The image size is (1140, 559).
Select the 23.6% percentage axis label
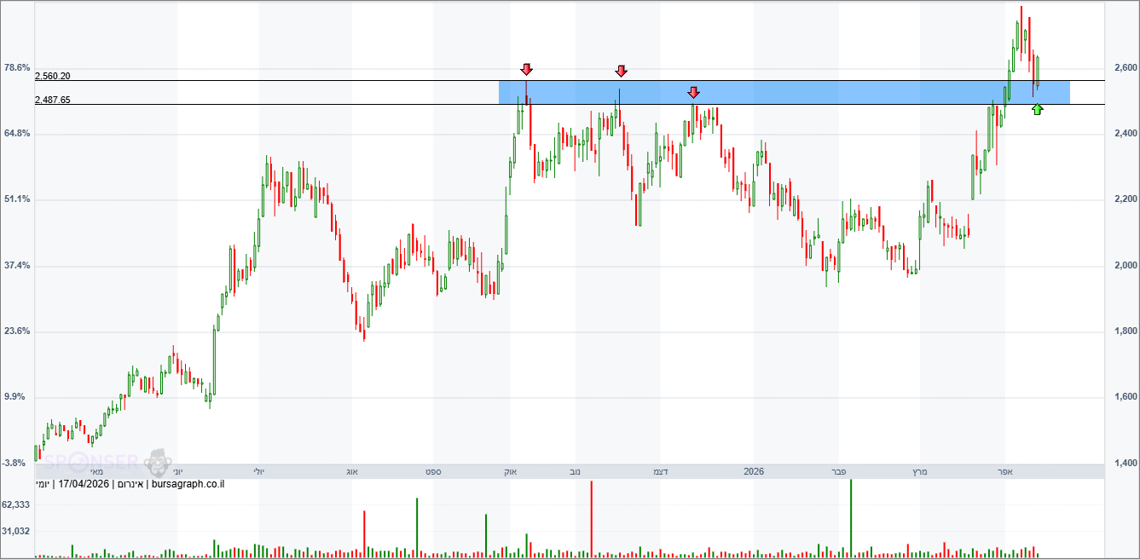(x=17, y=331)
